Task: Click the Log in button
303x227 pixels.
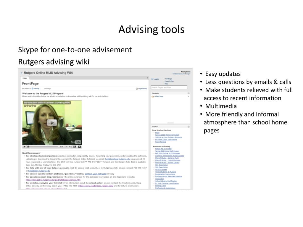Action: tap(155, 79)
